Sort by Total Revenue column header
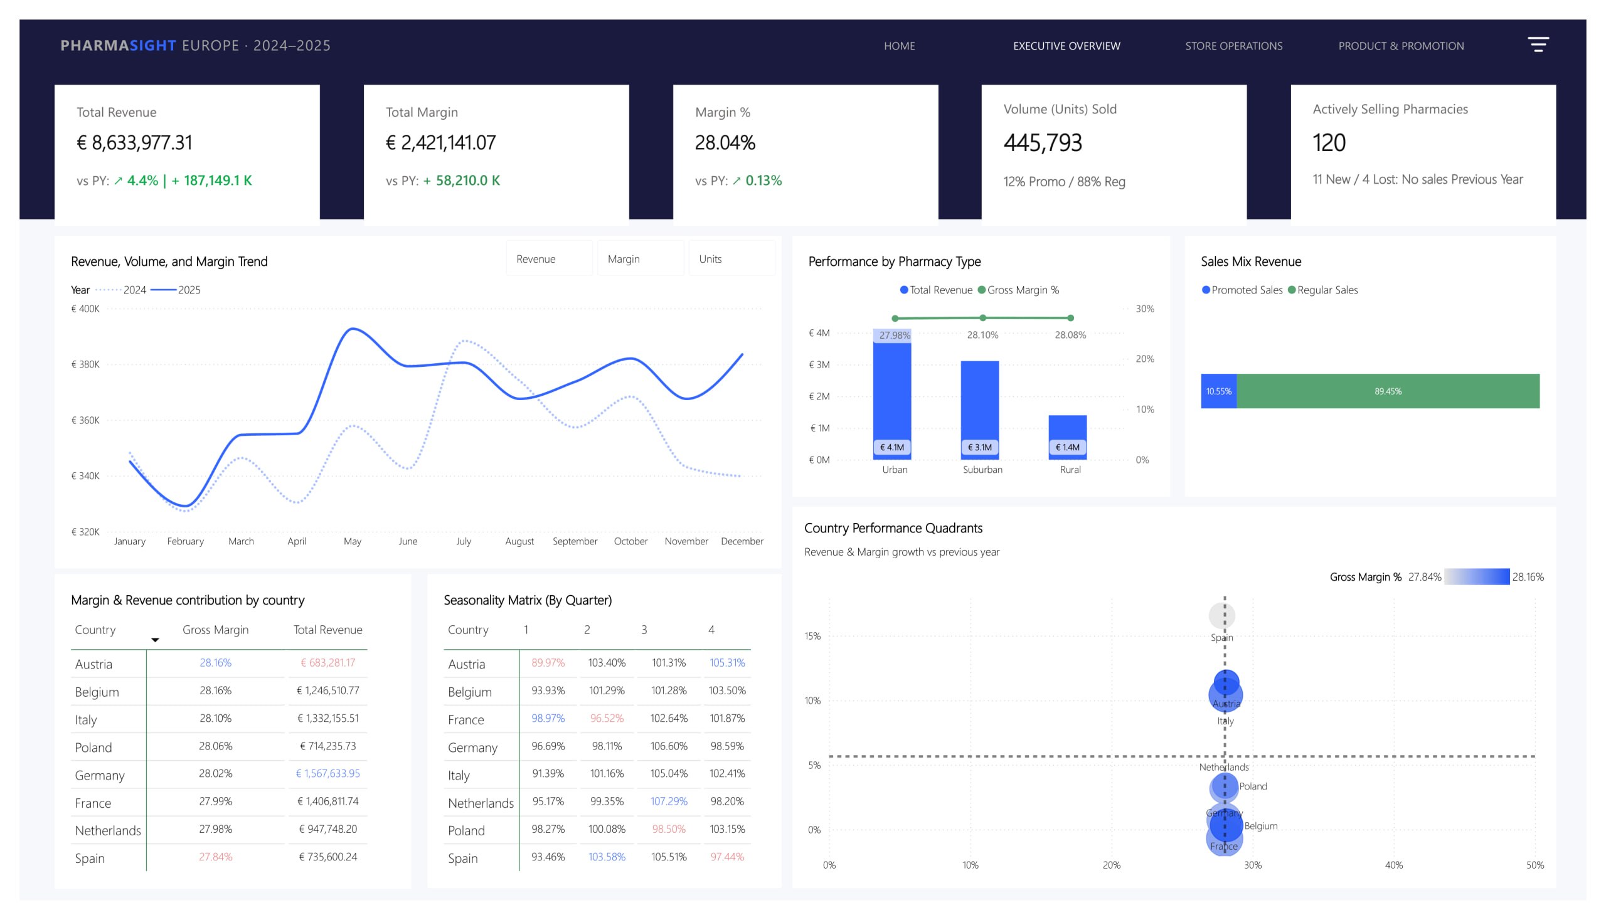1606x920 pixels. click(x=328, y=630)
